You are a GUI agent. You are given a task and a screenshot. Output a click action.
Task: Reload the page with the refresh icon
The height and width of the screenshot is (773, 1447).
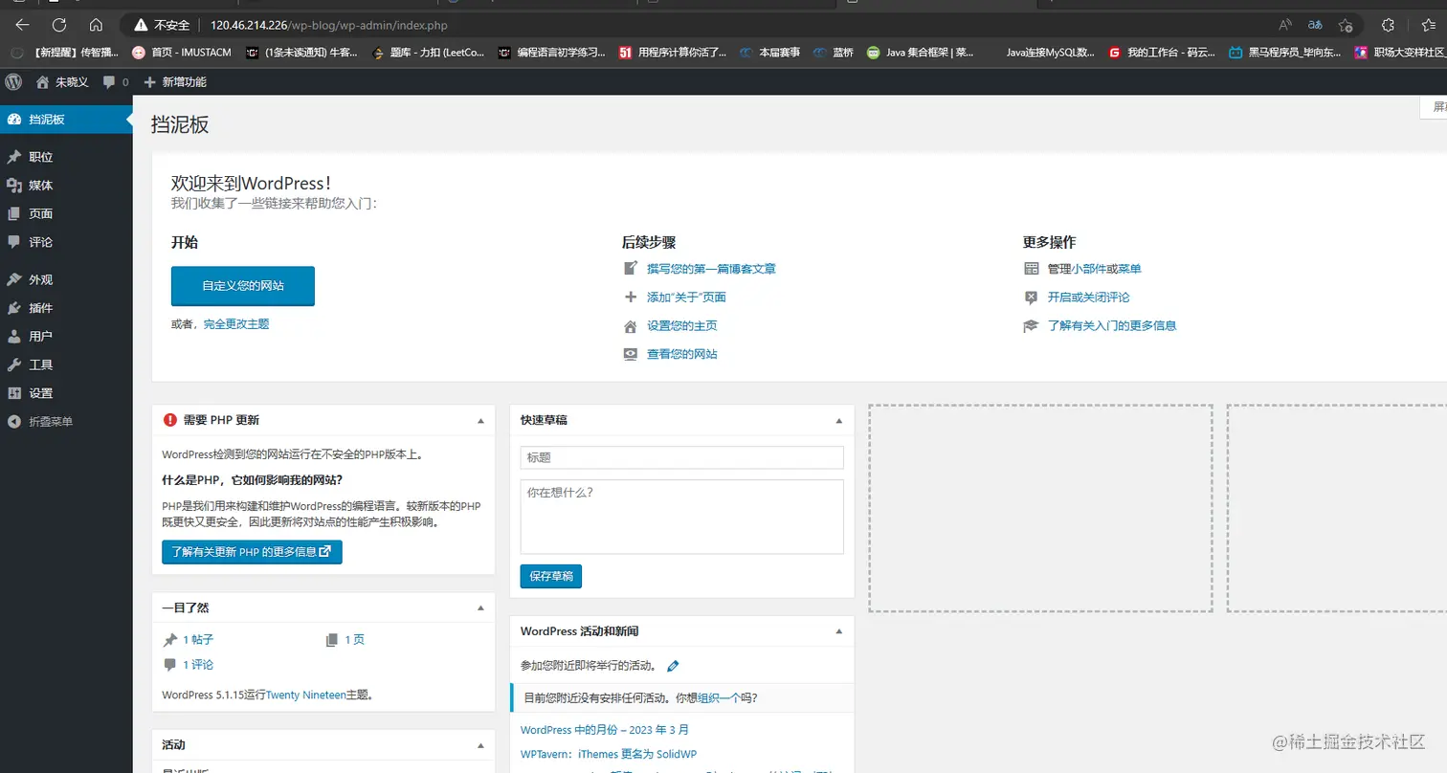click(59, 25)
